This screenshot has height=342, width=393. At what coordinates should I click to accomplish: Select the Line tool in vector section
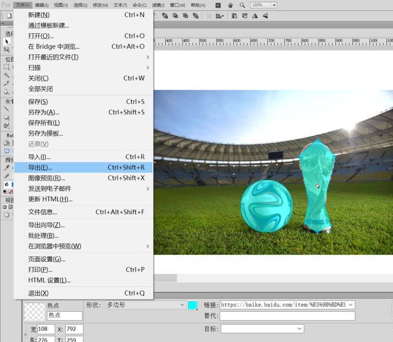tap(7, 108)
